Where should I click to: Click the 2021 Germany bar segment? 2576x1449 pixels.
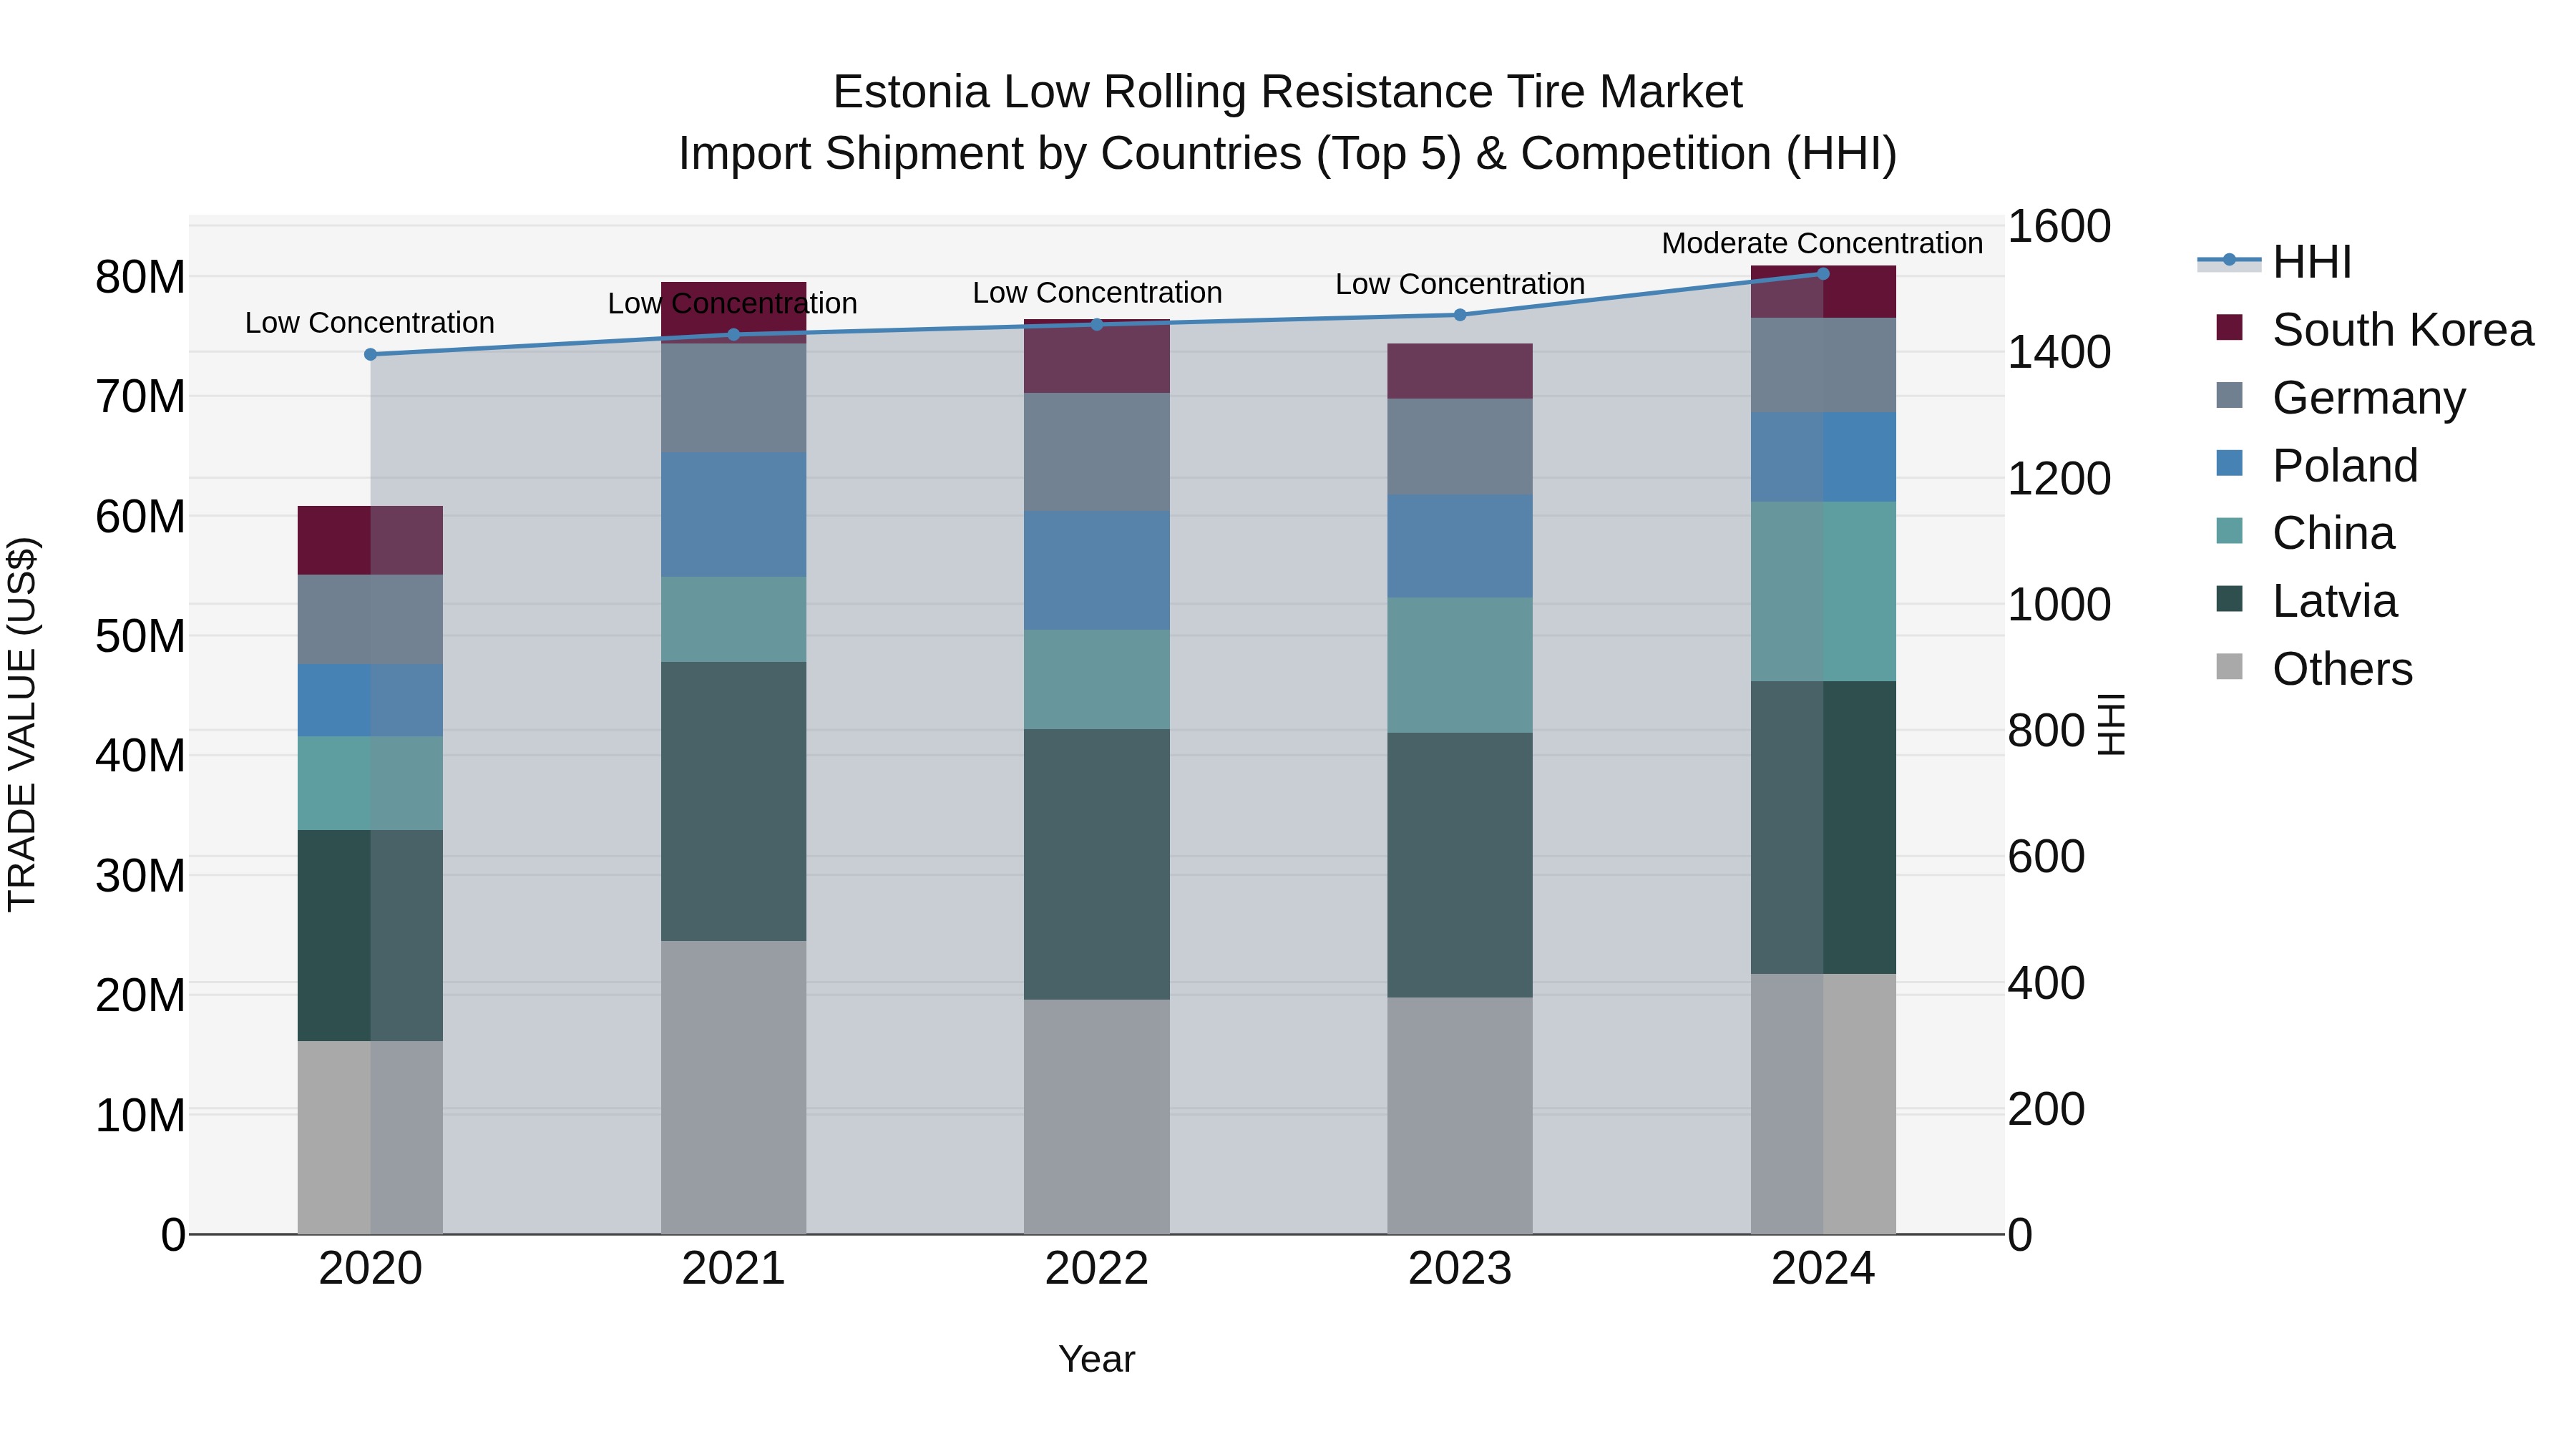point(734,398)
